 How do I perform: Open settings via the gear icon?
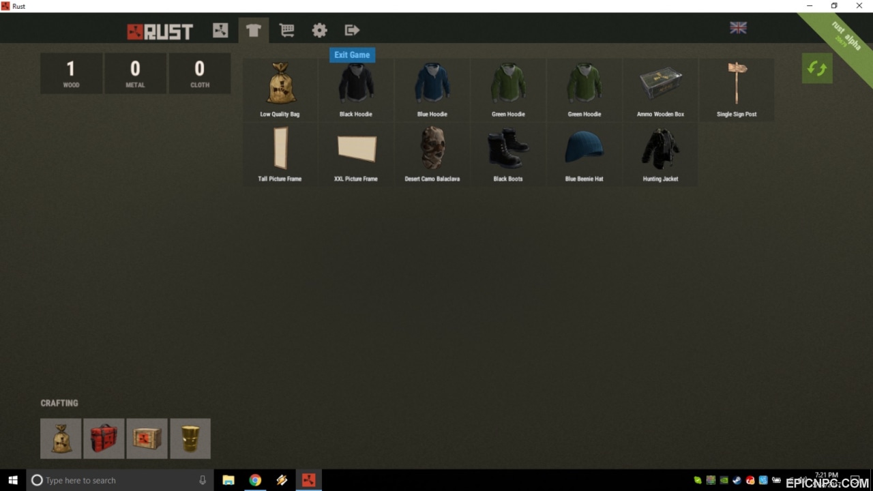[319, 30]
